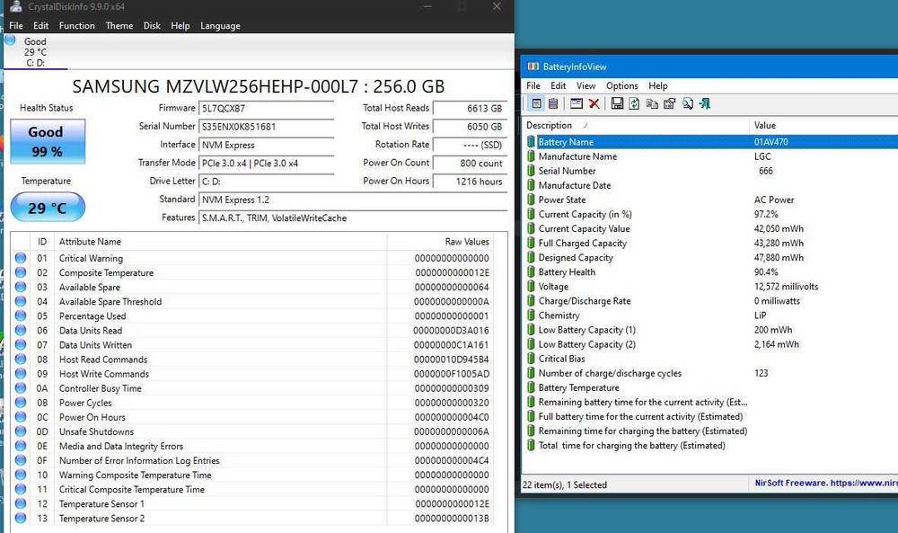This screenshot has width=898, height=533.
Task: Sort by Description column header
Action: coord(636,126)
